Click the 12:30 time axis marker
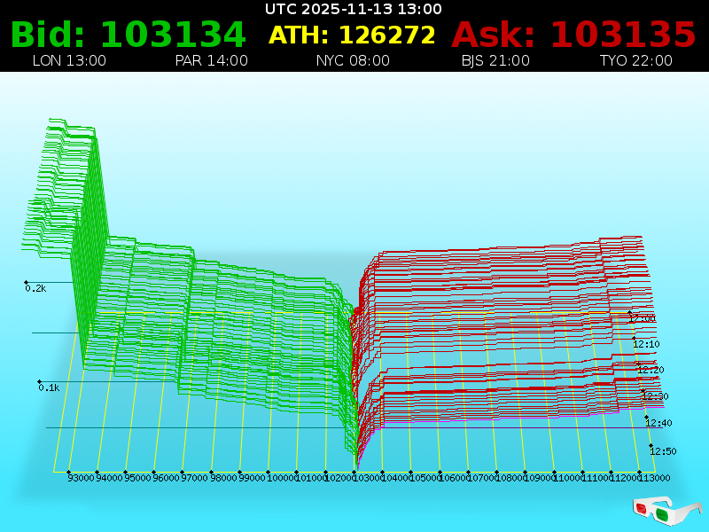Image resolution: width=709 pixels, height=532 pixels. tap(656, 396)
